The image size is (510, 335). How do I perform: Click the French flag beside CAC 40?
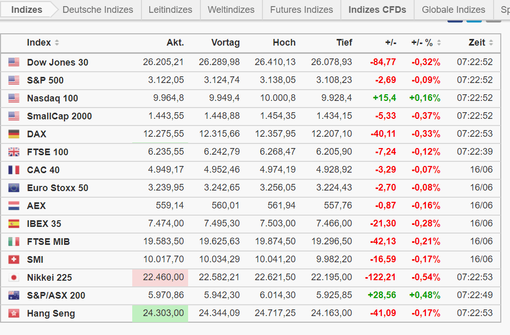14,170
